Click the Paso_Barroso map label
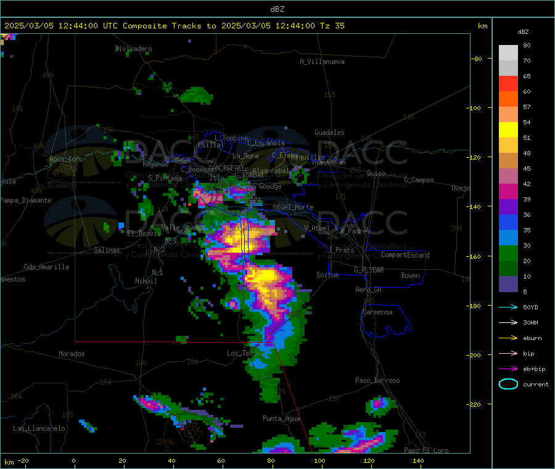 [x=377, y=380]
